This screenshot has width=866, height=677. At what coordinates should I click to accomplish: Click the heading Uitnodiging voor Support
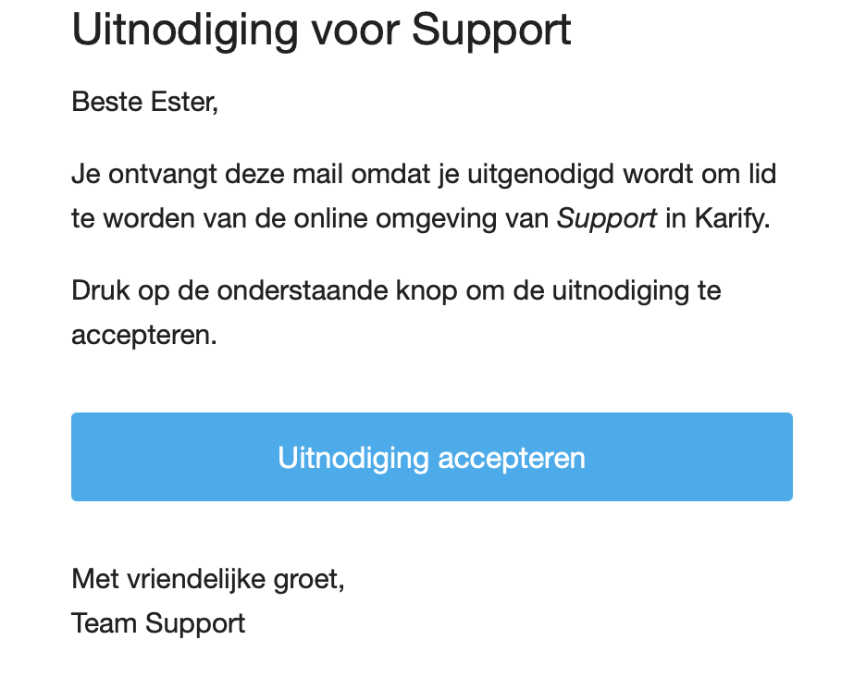tap(321, 31)
